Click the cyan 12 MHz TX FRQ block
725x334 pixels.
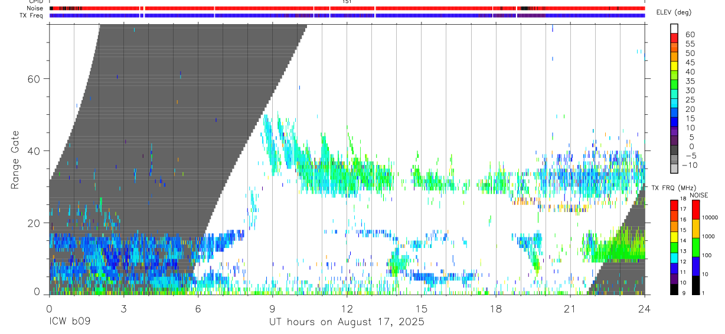tap(674, 258)
